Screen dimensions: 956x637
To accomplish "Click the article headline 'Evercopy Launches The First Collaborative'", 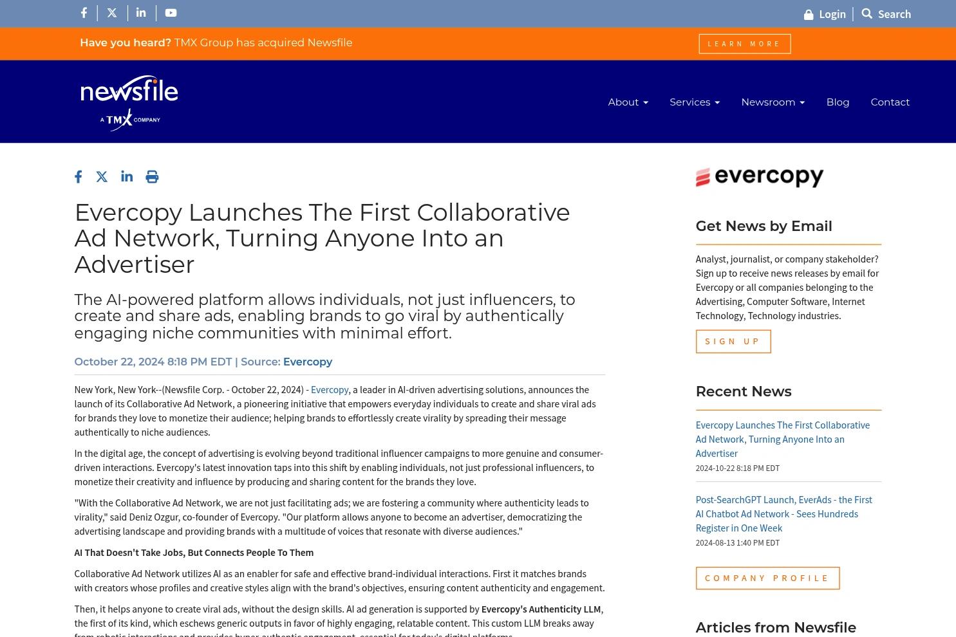I will 322,238.
